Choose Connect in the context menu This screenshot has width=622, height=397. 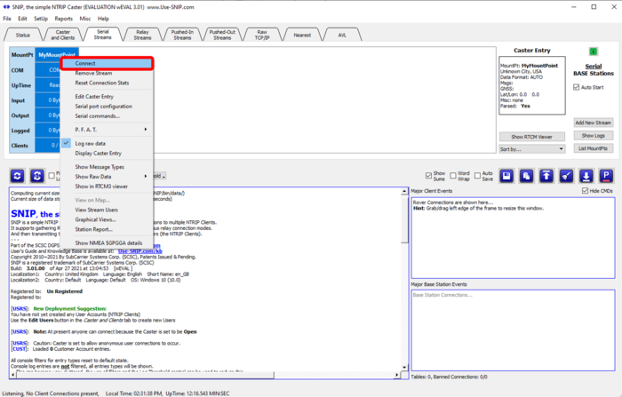107,63
